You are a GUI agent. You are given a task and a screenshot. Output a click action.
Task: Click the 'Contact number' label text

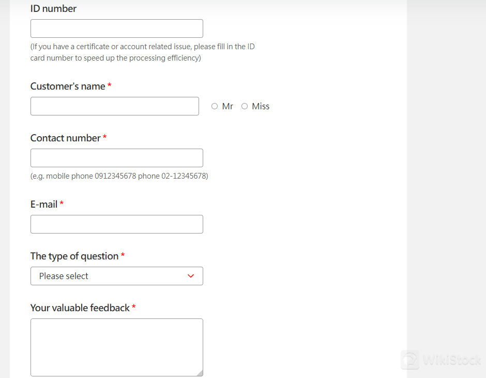tap(65, 138)
